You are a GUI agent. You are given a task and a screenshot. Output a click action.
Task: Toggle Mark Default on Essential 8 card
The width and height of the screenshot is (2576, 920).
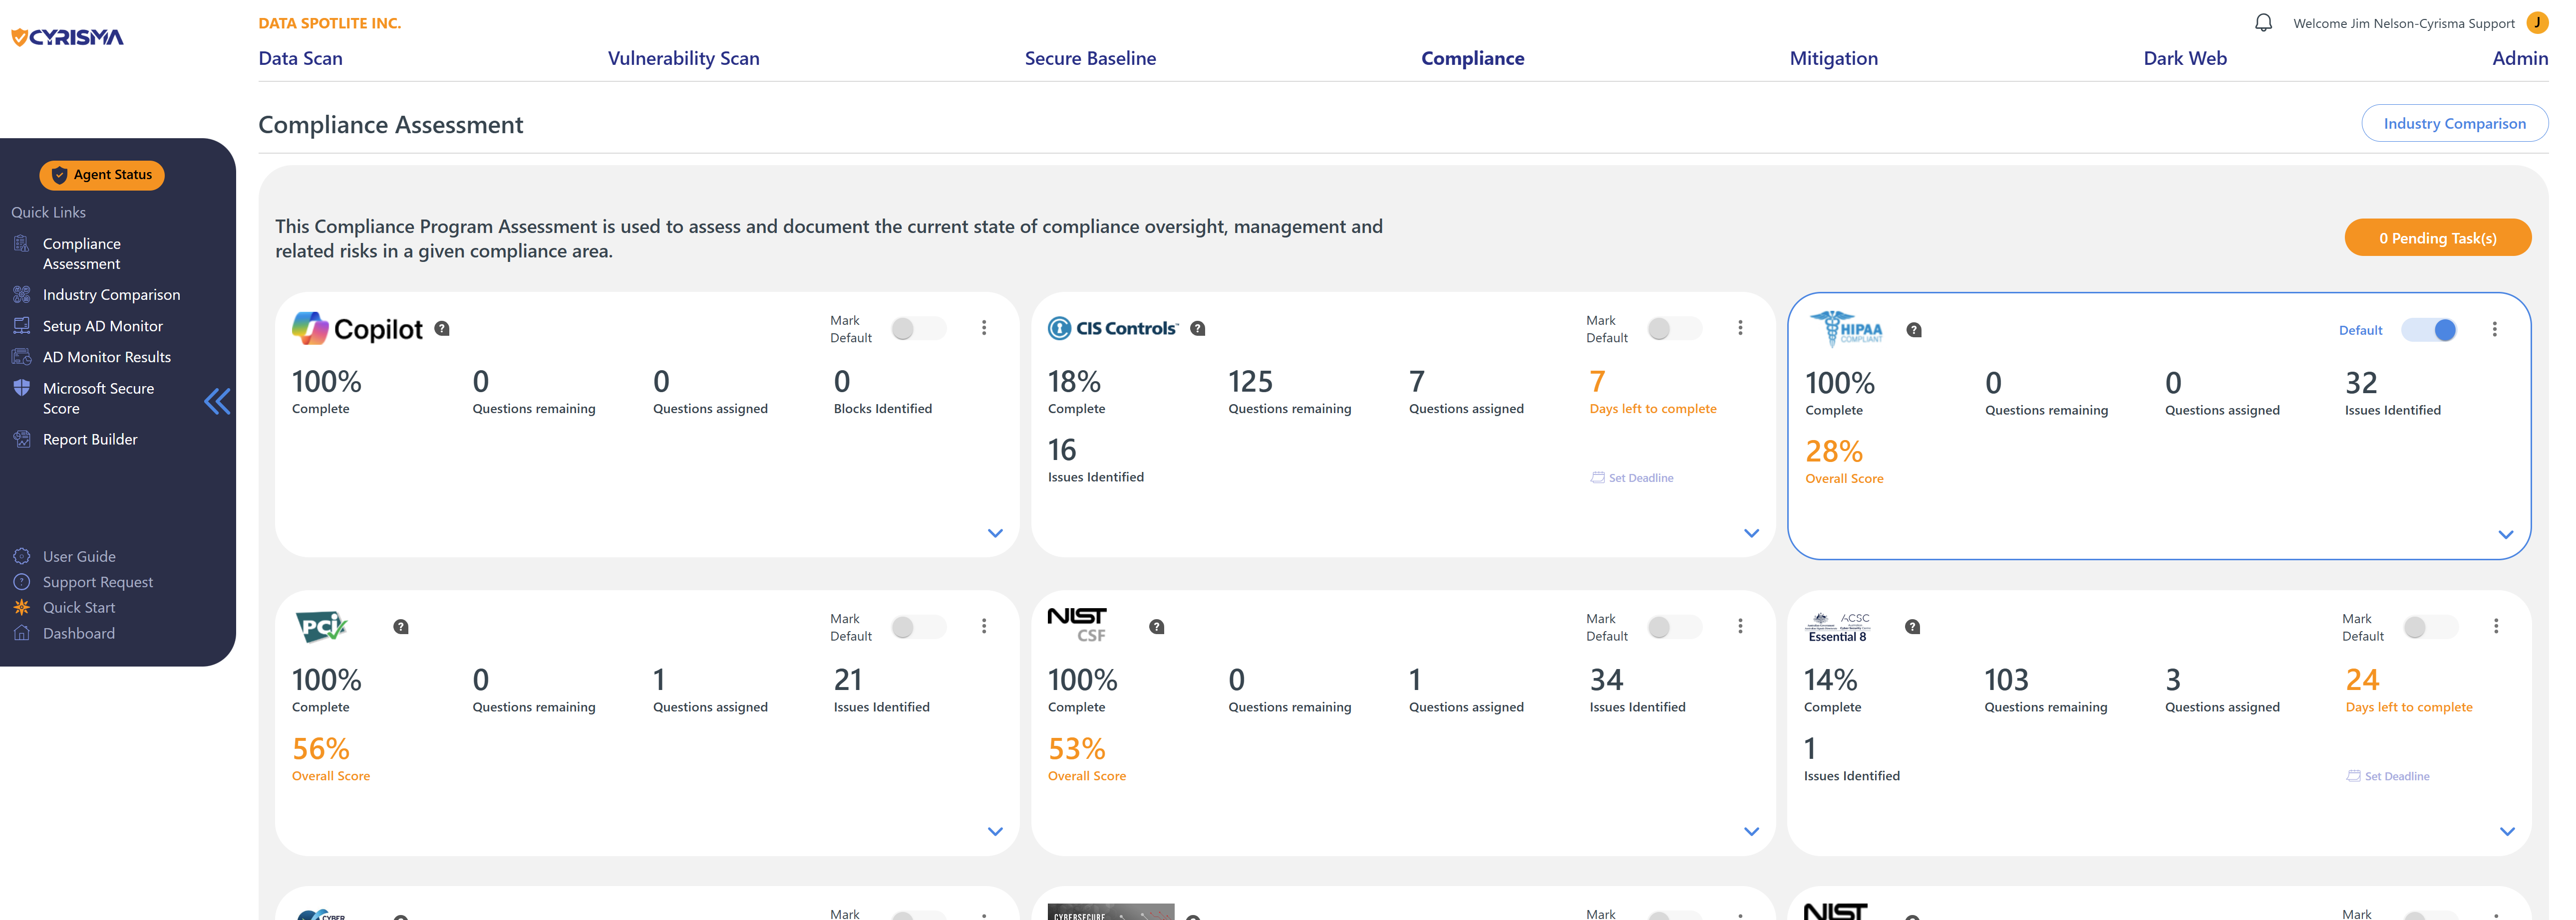[2430, 626]
